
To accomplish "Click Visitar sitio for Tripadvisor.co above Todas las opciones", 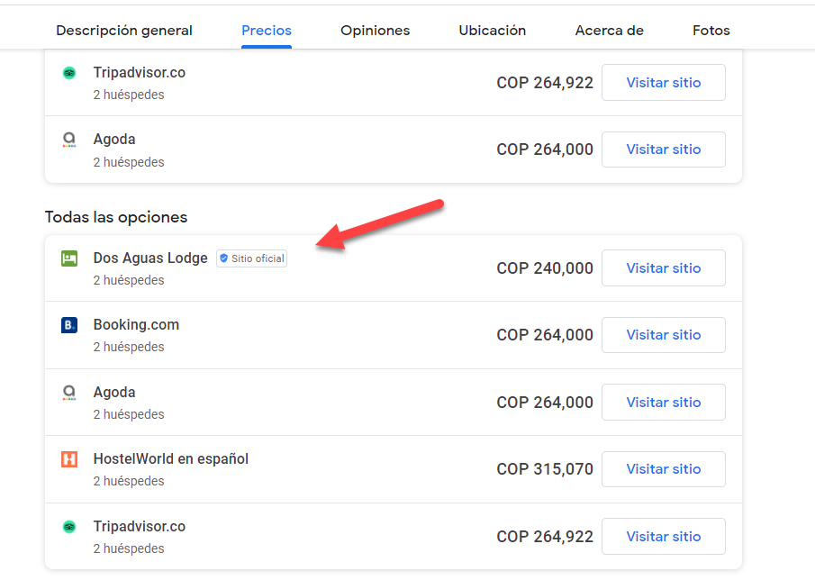I will pyautogui.click(x=663, y=82).
